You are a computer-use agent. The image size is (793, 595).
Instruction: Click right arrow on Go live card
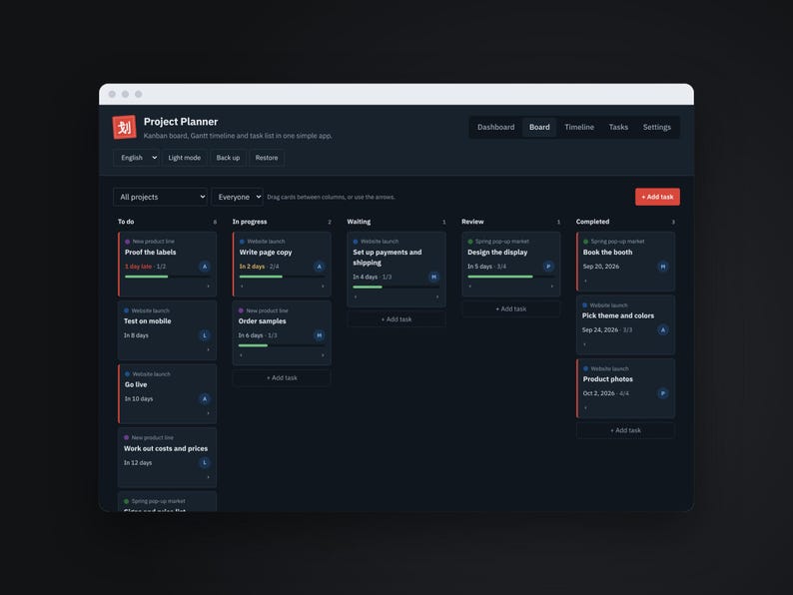pyautogui.click(x=208, y=413)
